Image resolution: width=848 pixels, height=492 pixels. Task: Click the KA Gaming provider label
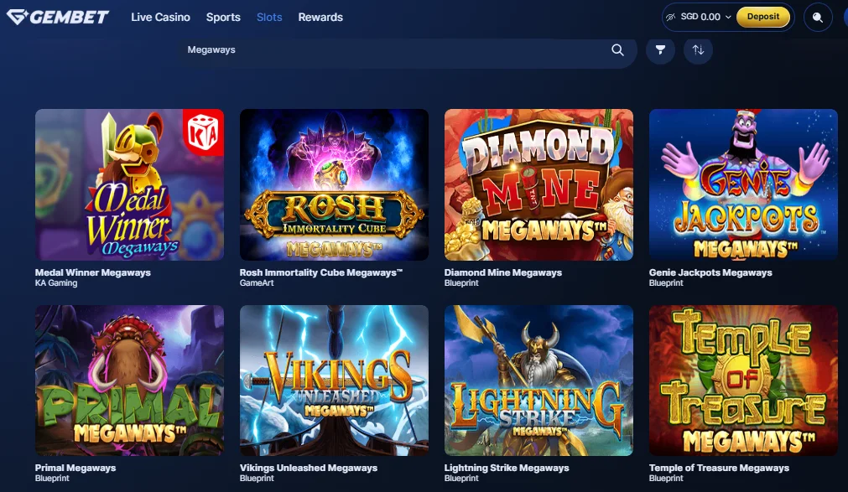pos(56,282)
